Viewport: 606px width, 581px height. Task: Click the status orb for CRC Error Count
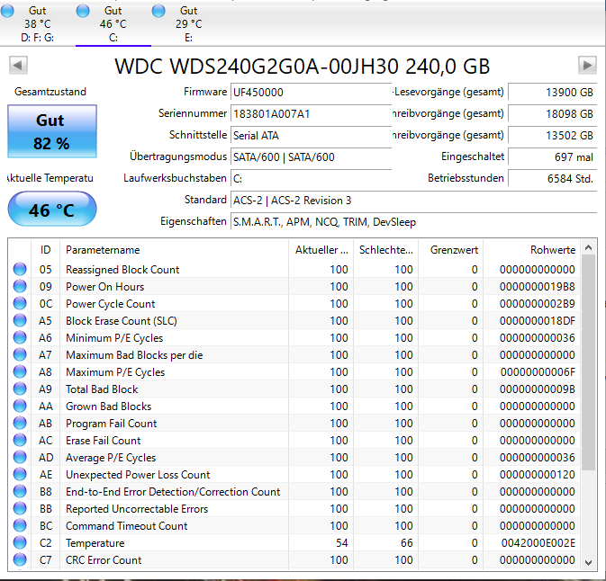coord(20,559)
